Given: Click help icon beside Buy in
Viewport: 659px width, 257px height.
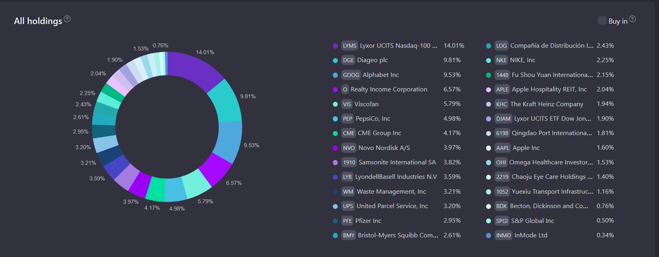Looking at the screenshot, I should tap(633, 19).
